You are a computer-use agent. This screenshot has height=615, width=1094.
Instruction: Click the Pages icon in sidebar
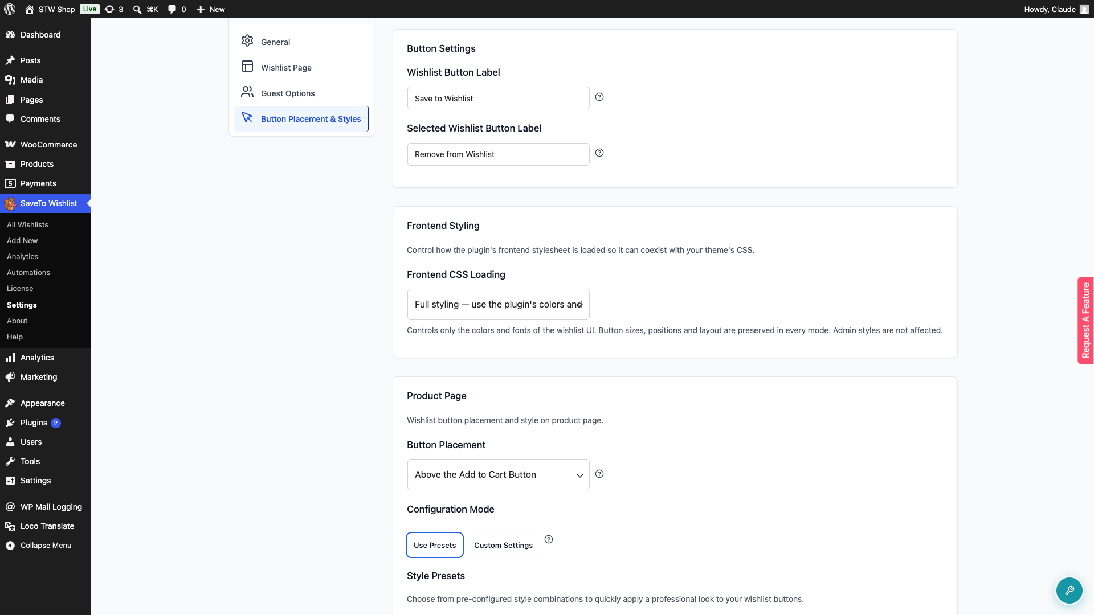coord(10,100)
